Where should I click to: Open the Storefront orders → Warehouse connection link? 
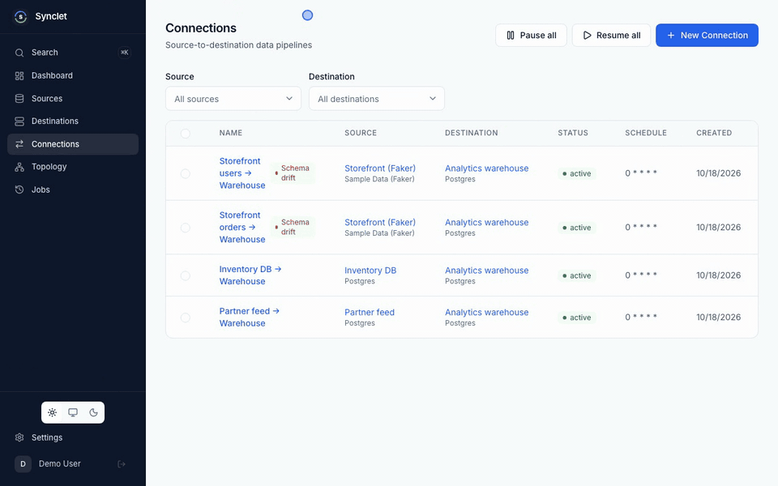point(242,227)
